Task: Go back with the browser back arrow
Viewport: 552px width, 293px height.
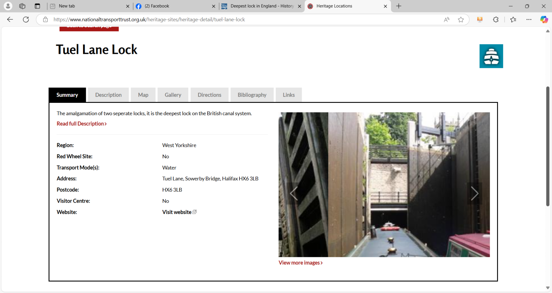Action: [x=10, y=20]
